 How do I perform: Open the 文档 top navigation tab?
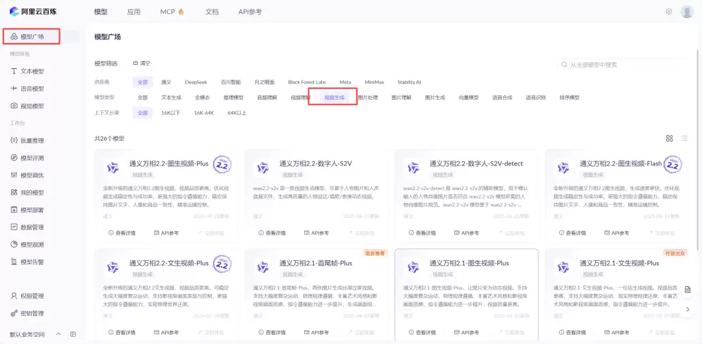pos(212,12)
